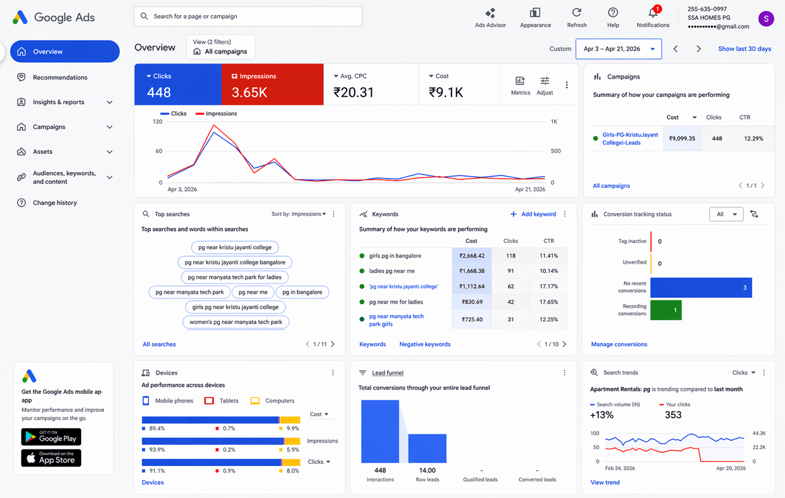Open conversion status All dropdown
Viewport: 785px width, 498px height.
pos(726,214)
